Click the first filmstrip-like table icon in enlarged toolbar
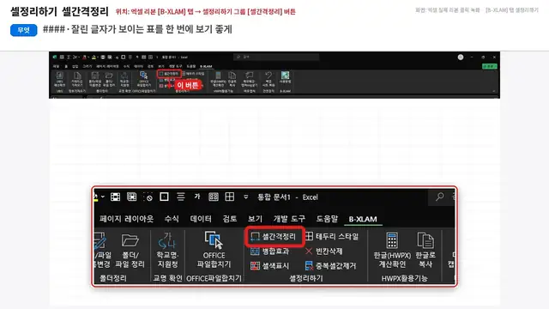 (115, 197)
